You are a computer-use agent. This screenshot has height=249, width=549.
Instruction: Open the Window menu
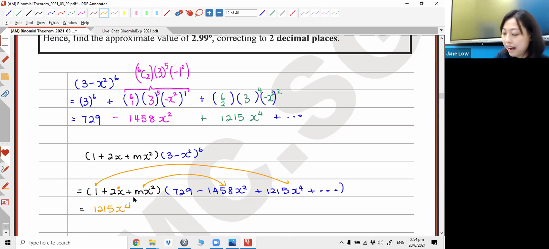(x=70, y=23)
